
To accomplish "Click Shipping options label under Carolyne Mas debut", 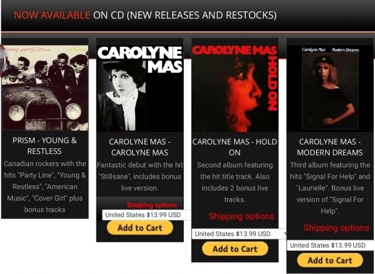I will point(152,205).
